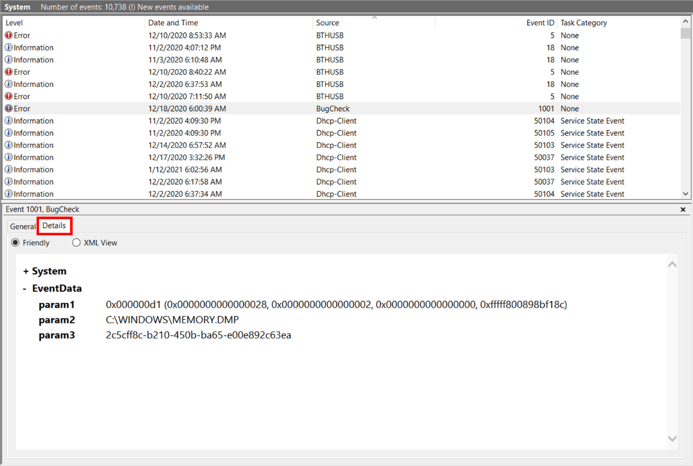This screenshot has height=466, width=693.
Task: Click error icon of BugCheck 12/18/2020 event
Action: point(9,109)
